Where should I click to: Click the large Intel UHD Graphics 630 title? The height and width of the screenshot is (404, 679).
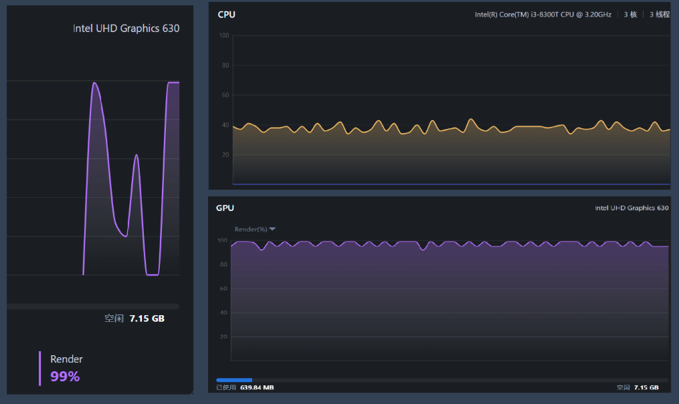(126, 29)
